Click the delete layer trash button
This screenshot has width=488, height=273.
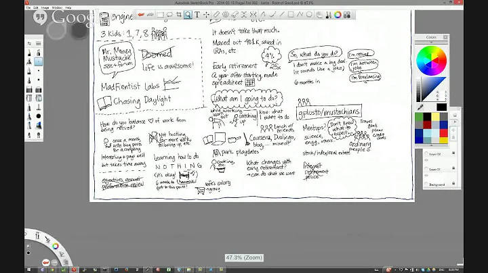pyautogui.click(x=455, y=138)
